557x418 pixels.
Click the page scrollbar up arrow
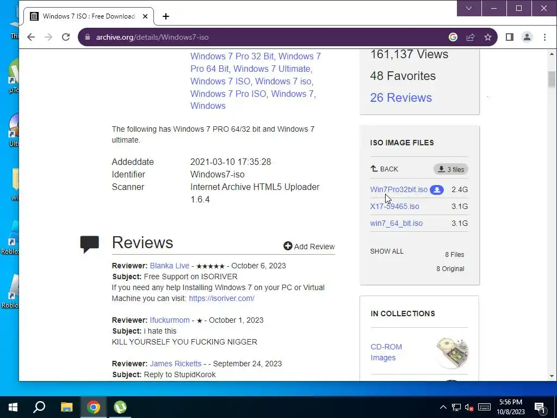pyautogui.click(x=552, y=54)
